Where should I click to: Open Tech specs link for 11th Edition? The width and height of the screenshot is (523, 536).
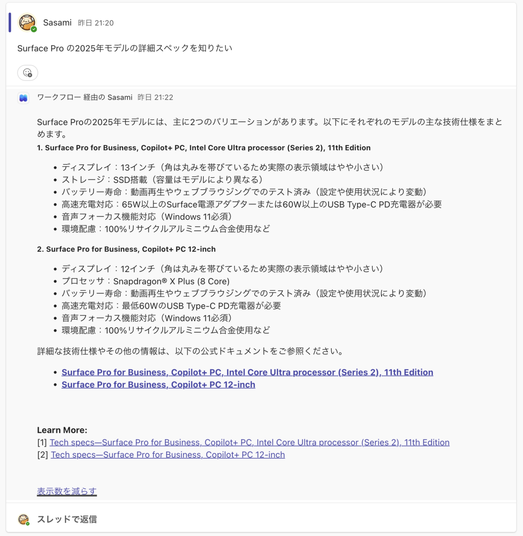pos(249,442)
